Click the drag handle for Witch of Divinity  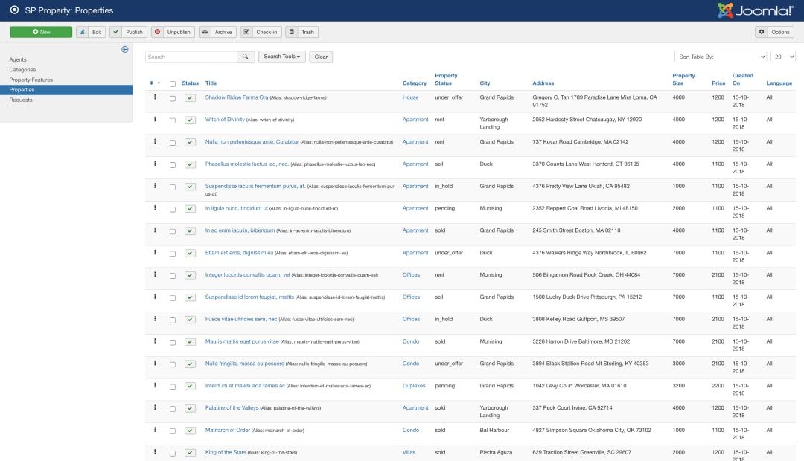[155, 119]
